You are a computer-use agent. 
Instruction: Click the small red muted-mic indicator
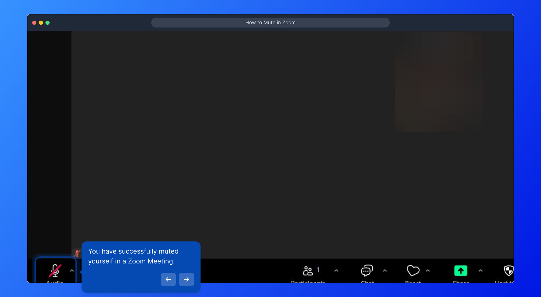(77, 253)
